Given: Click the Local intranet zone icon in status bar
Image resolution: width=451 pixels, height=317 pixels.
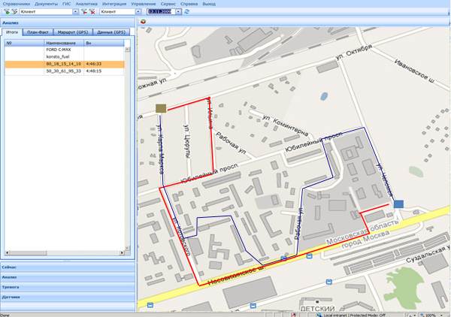Looking at the screenshot, I should (x=319, y=315).
